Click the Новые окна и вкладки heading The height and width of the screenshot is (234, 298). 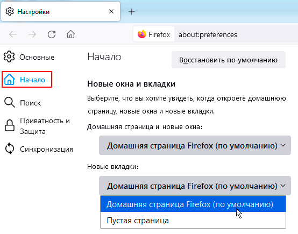click(131, 84)
